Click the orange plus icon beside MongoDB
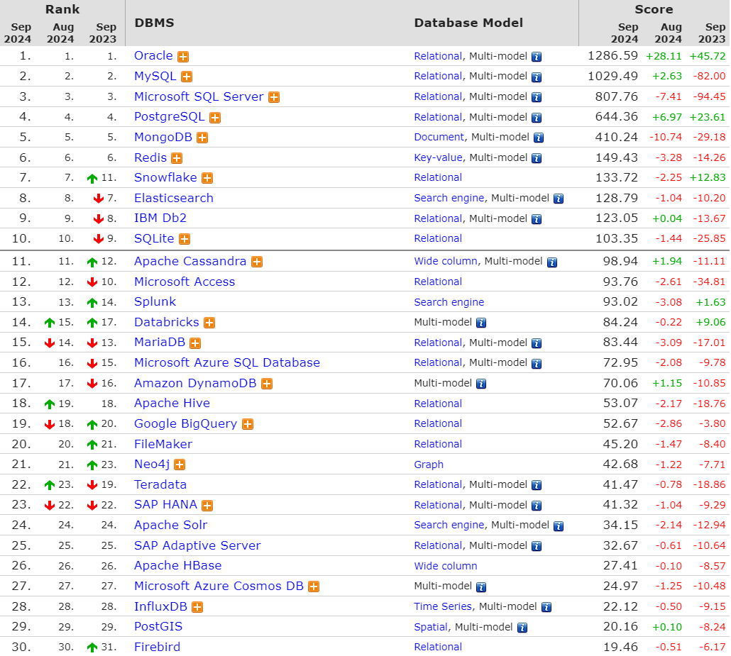731x656 pixels. [202, 138]
